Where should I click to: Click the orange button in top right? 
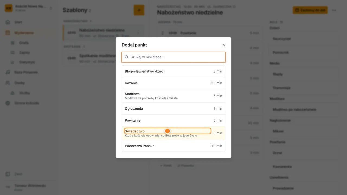point(310,10)
